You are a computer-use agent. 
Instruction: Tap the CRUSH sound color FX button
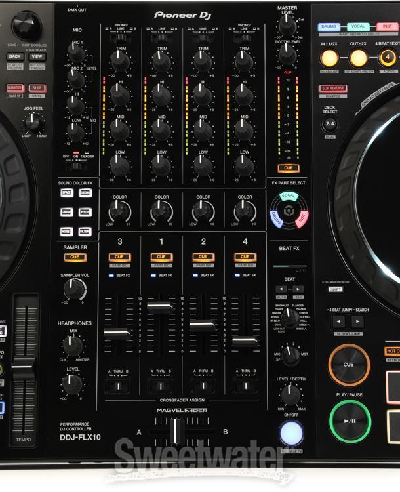(66, 212)
